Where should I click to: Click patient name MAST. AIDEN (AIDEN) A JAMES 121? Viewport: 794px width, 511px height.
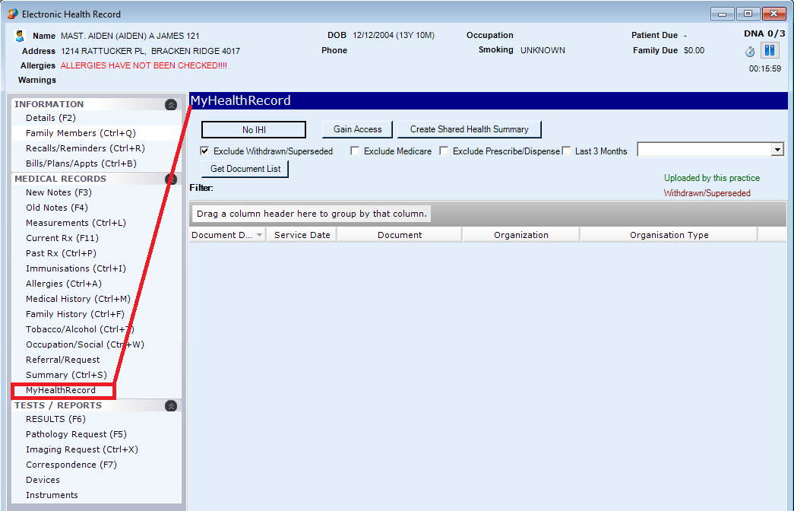click(x=130, y=36)
